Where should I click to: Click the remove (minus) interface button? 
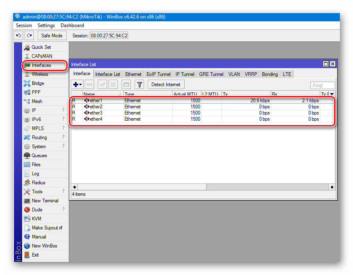coord(90,85)
